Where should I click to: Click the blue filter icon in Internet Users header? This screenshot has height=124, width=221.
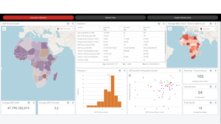[x=211, y=87]
